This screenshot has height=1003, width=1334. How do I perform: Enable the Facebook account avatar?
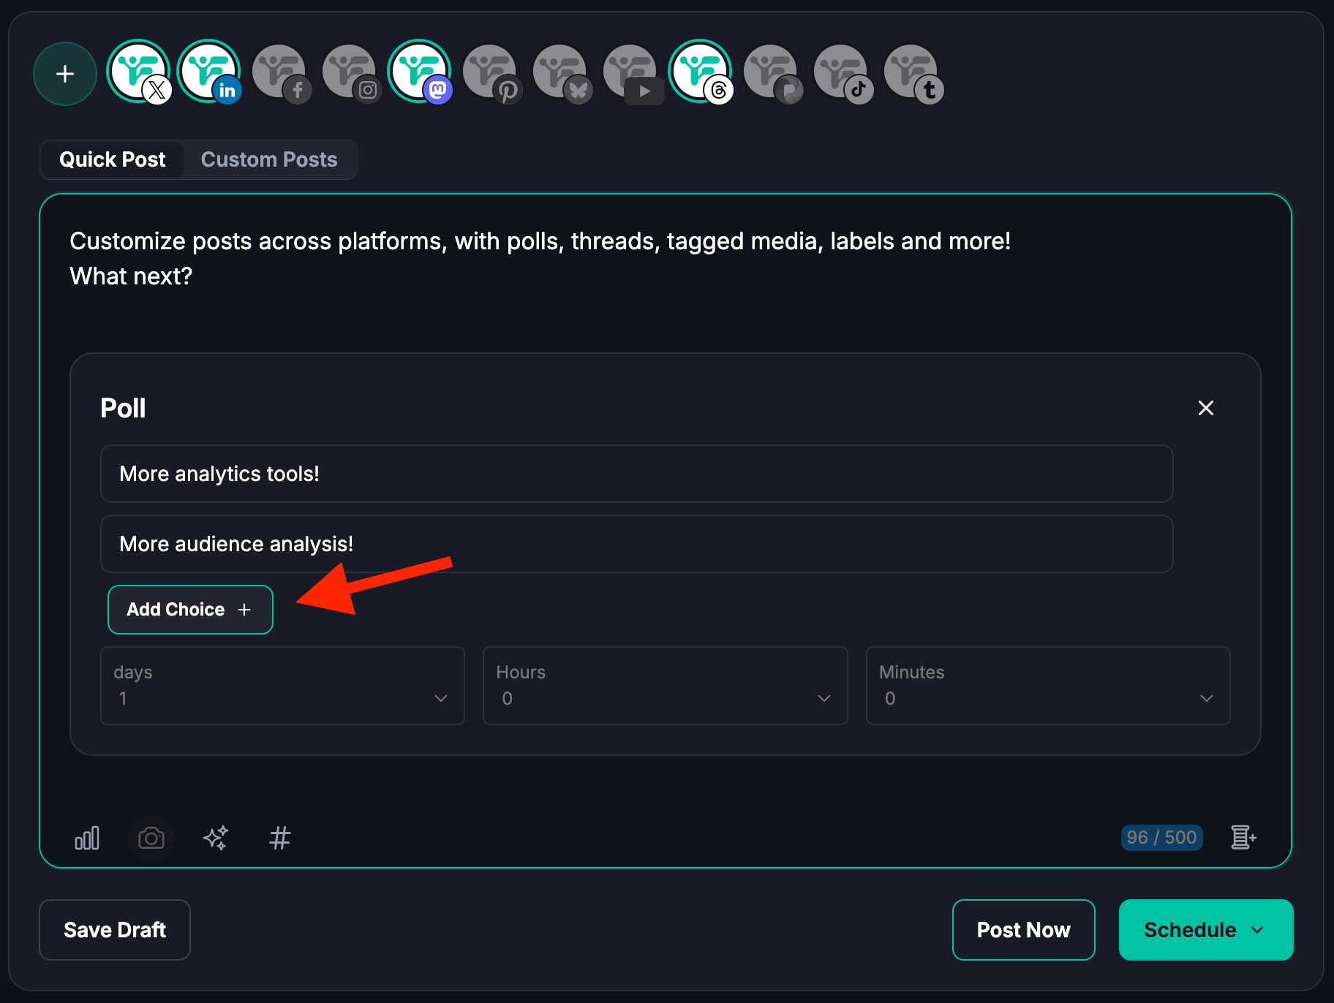279,72
